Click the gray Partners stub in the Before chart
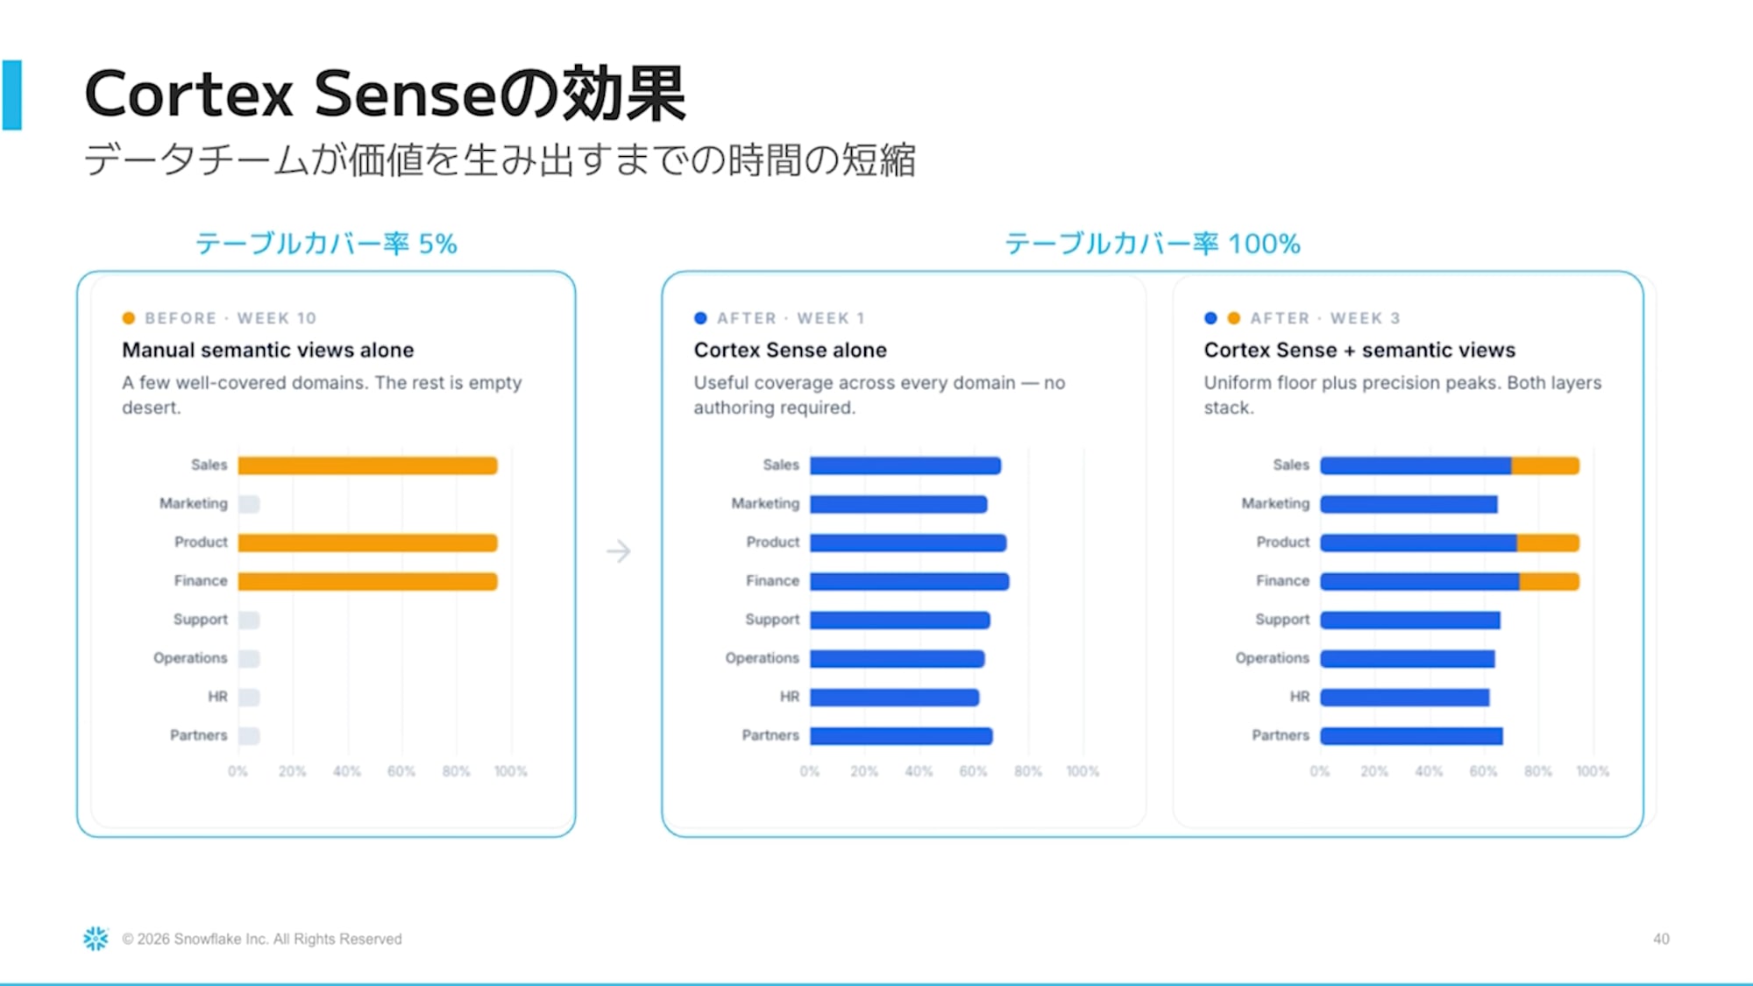The width and height of the screenshot is (1753, 986). [x=249, y=735]
